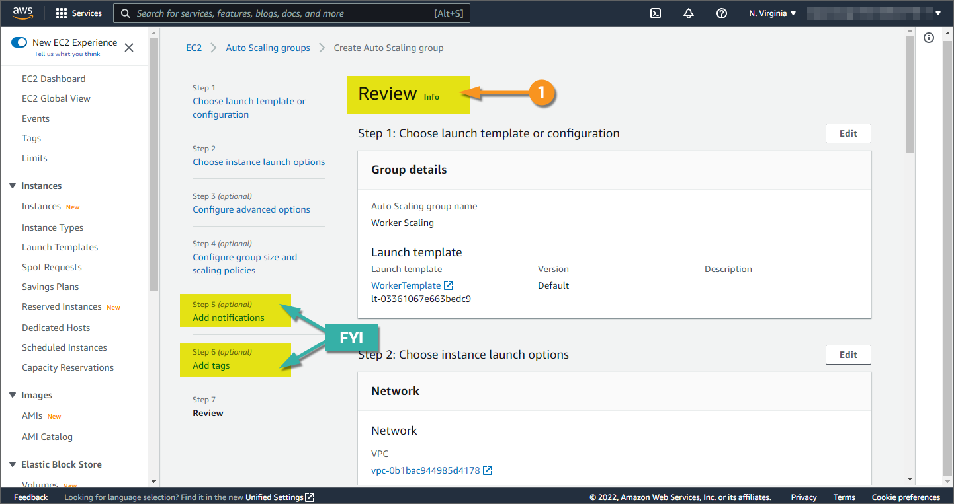Screen dimensions: 954x504
Task: Open the notifications bell icon
Action: coord(689,13)
